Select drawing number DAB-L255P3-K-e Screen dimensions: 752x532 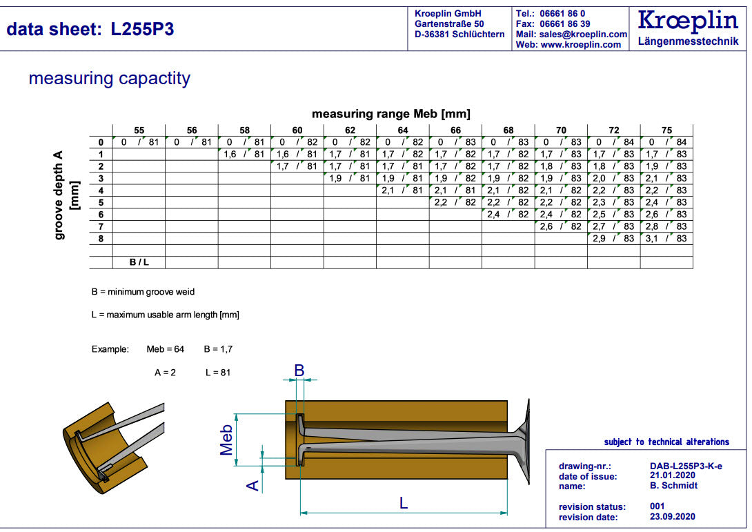tap(685, 466)
